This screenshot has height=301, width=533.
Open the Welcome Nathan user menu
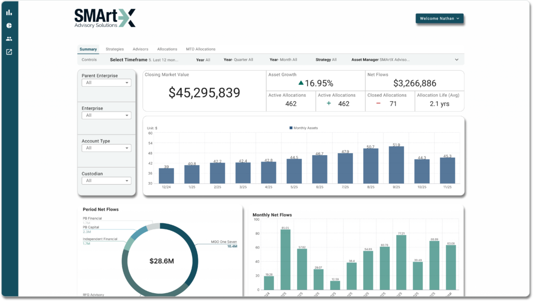click(440, 19)
